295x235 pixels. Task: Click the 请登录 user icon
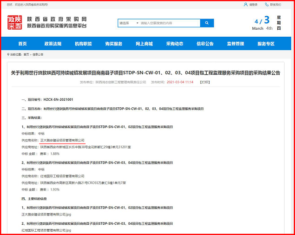(245, 5)
